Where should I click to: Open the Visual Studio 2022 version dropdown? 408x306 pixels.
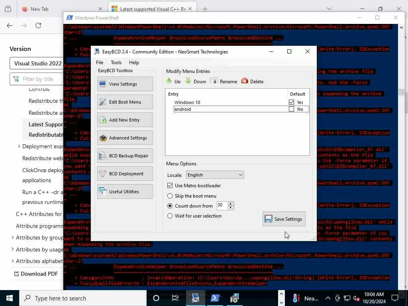tap(37, 63)
